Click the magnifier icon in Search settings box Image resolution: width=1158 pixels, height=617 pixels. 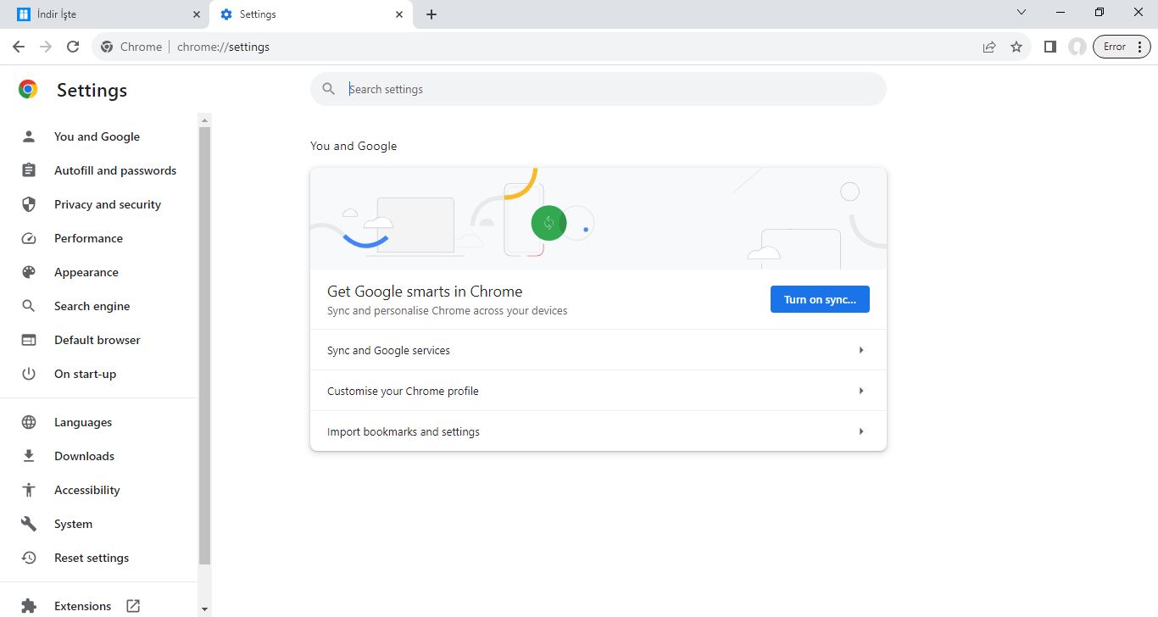coord(329,89)
